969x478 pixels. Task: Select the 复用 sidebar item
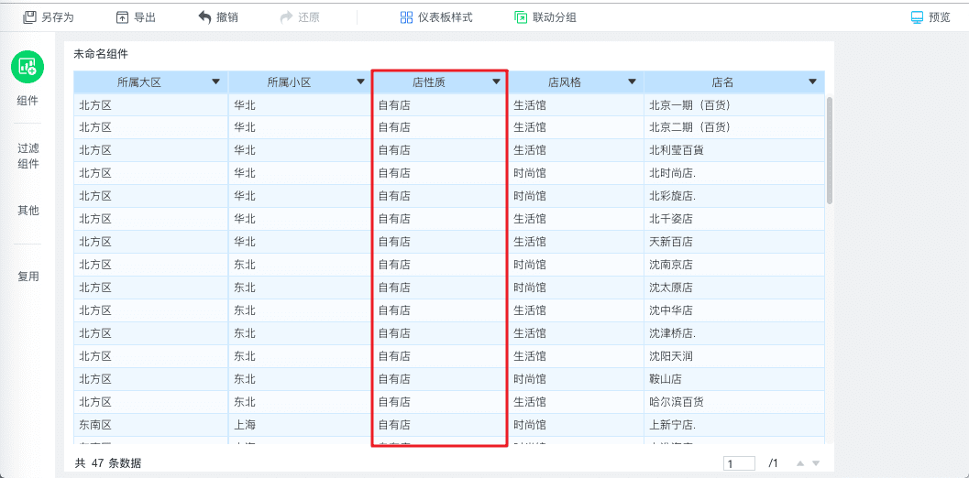(28, 277)
